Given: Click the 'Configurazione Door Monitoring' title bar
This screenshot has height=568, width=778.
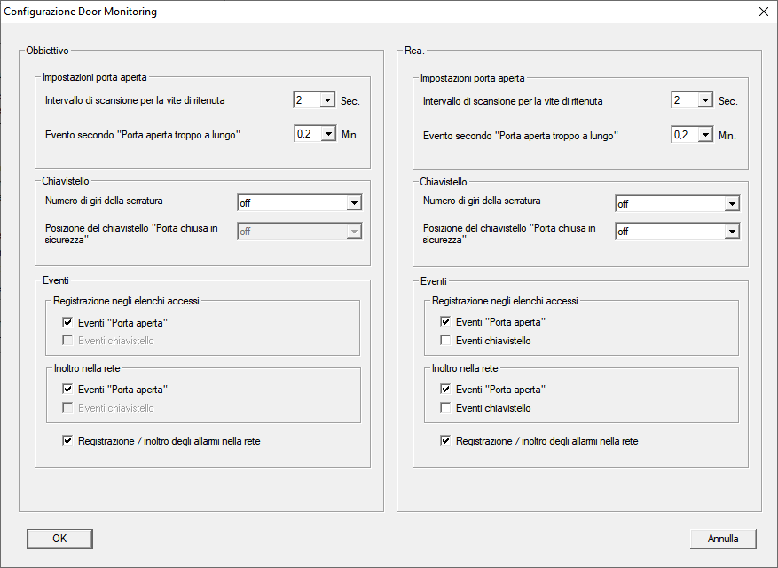Looking at the screenshot, I should (x=355, y=12).
